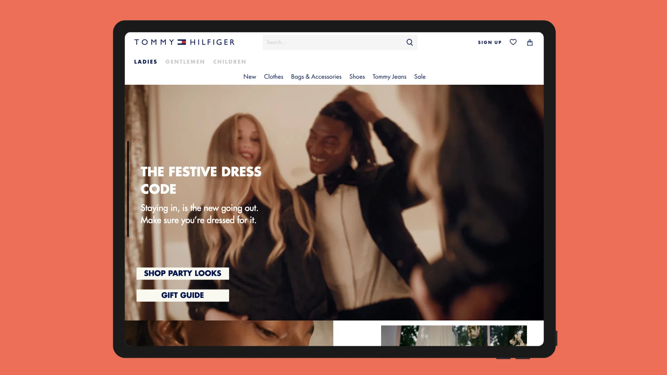Open the Shoes menu
Viewport: 667px width, 375px height.
pos(357,77)
